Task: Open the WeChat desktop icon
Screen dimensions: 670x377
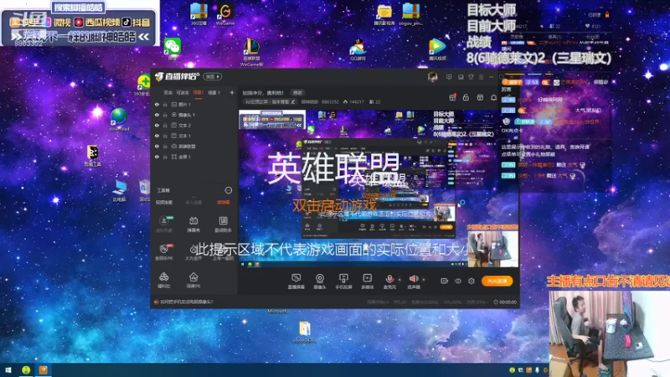Action: tap(173, 48)
